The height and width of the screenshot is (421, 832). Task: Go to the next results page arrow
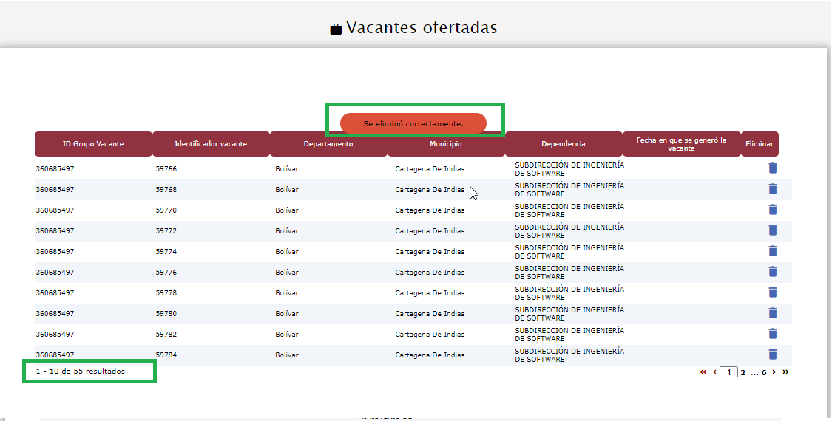point(774,372)
